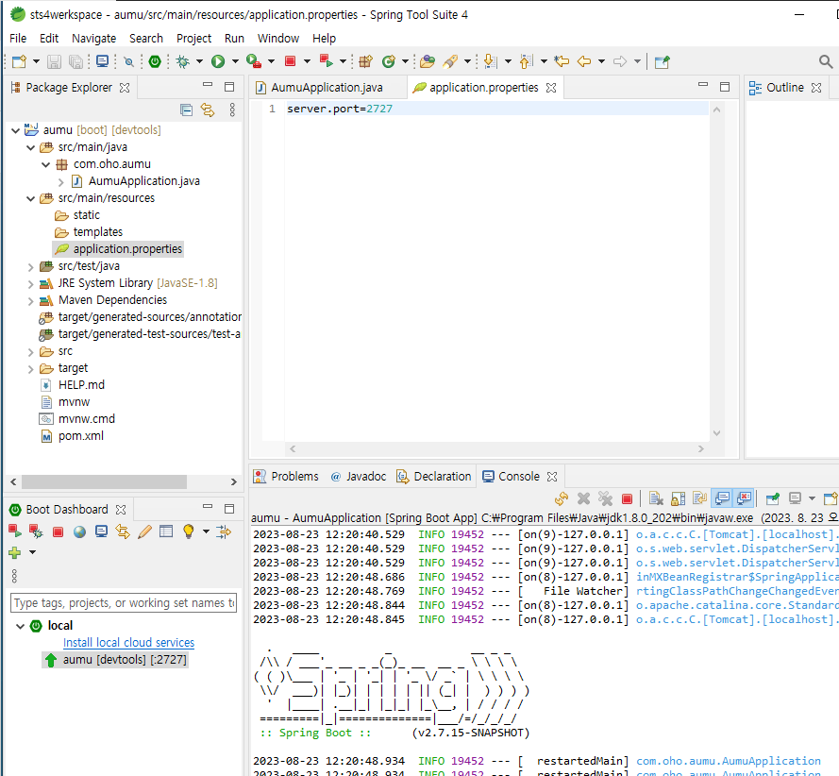Click the Open Type icon in toolbar

(x=427, y=61)
